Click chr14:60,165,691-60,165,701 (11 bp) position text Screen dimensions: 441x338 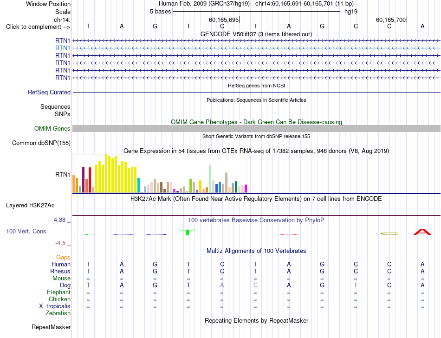305,4
